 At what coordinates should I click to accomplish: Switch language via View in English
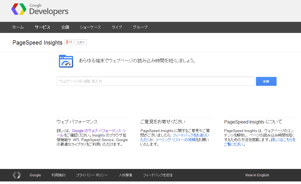click(x=257, y=175)
